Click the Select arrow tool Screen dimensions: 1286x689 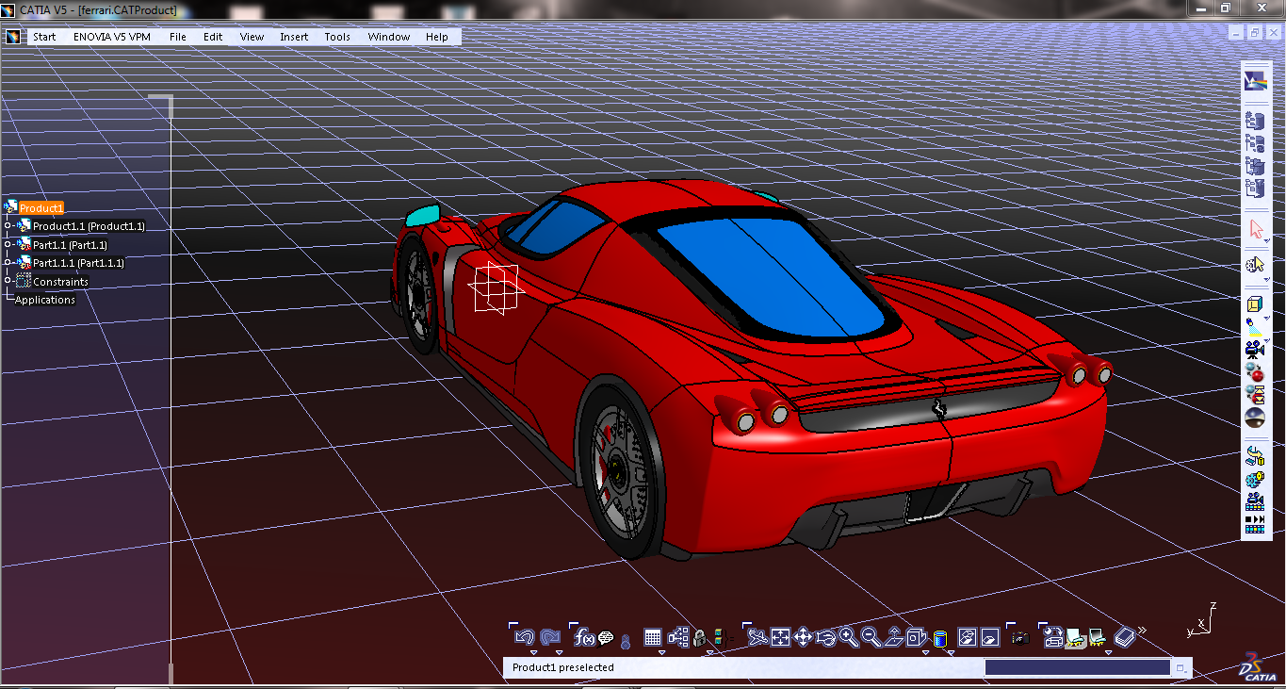pos(1255,229)
